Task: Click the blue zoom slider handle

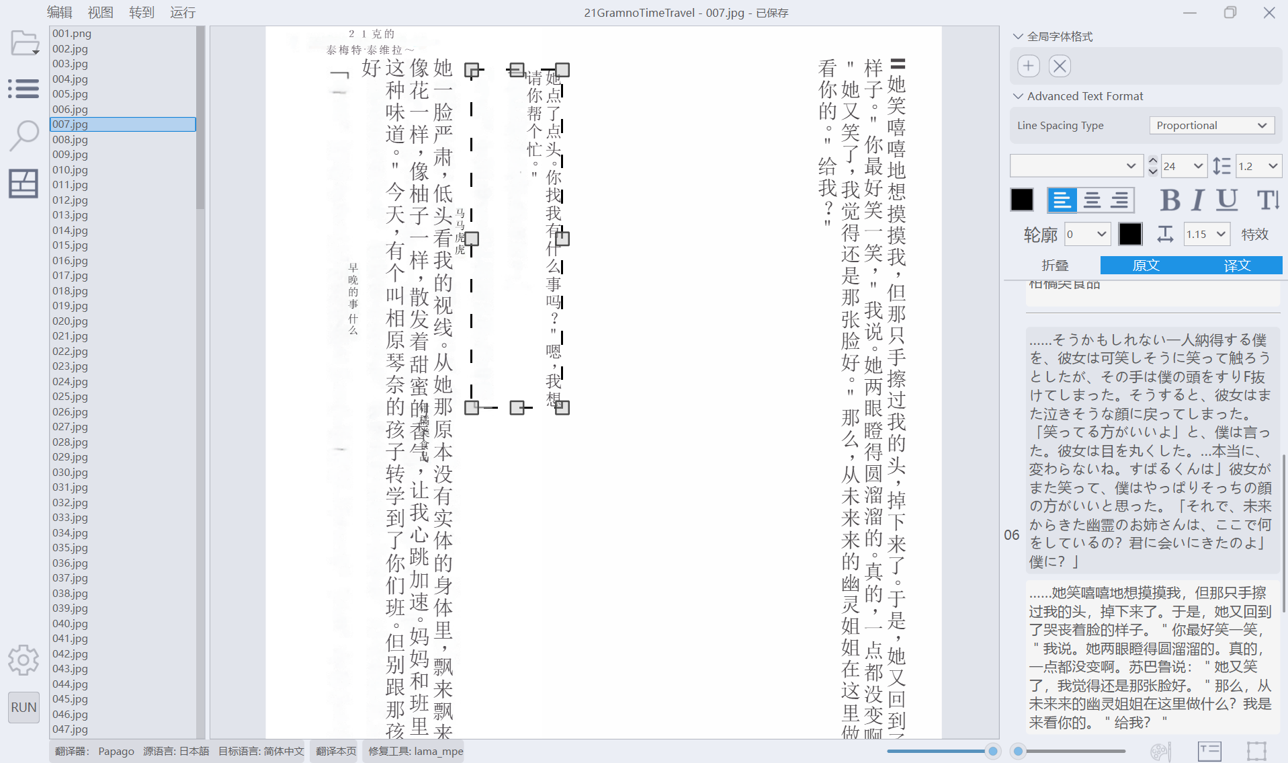Action: click(992, 751)
